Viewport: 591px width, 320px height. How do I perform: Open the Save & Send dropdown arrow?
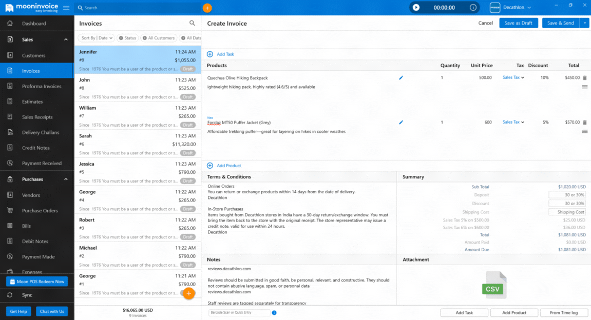click(585, 23)
